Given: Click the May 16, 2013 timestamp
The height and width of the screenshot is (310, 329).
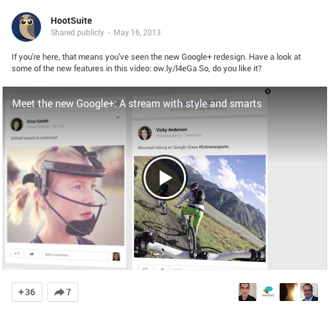Looking at the screenshot, I should [x=137, y=33].
